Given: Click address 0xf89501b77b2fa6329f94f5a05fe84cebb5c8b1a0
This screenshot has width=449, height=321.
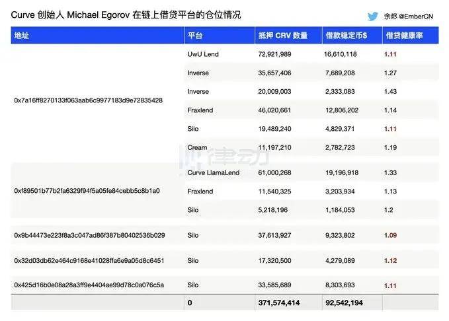Looking at the screenshot, I should [x=87, y=191].
